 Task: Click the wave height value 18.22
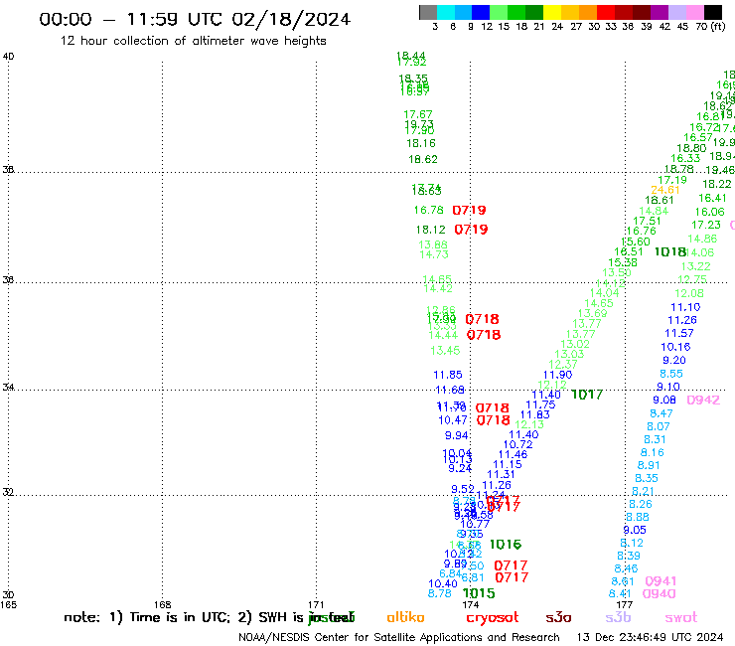(717, 184)
